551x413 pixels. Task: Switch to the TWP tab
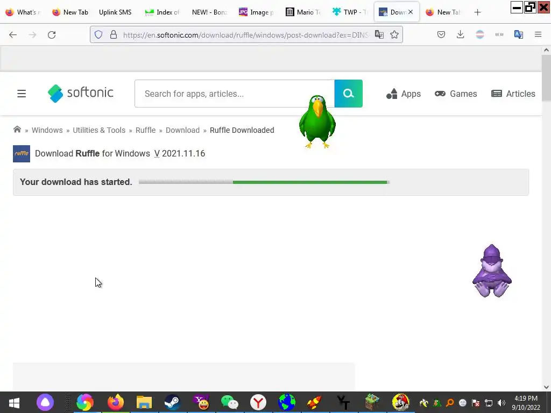pyautogui.click(x=349, y=12)
